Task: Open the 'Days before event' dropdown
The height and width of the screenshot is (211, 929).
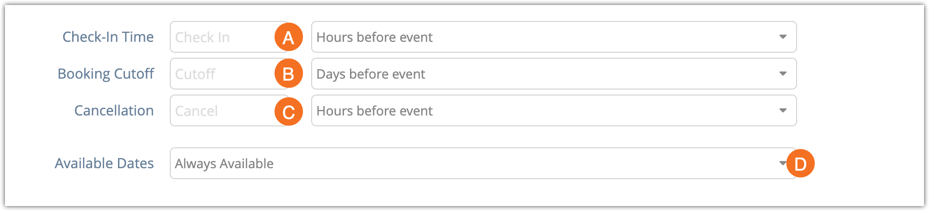Action: 554,74
